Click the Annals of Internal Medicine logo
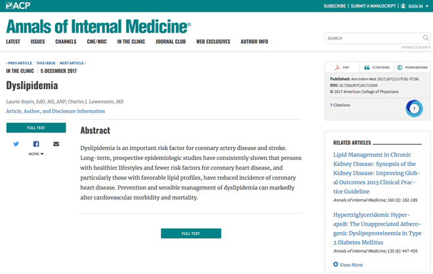433x274 pixels. tap(98, 26)
